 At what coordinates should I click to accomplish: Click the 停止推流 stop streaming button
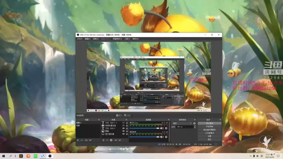[x=209, y=123]
